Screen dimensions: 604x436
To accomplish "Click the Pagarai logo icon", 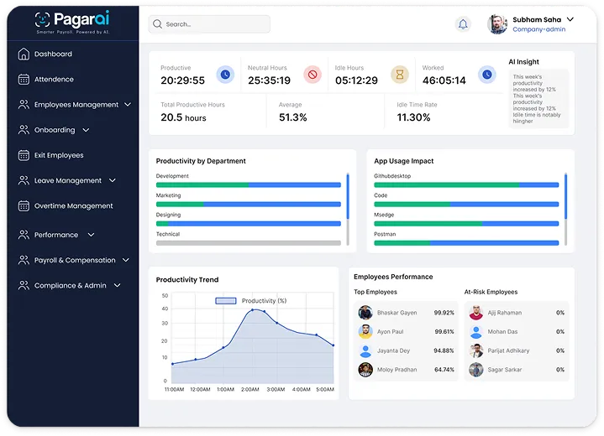I will [43, 19].
